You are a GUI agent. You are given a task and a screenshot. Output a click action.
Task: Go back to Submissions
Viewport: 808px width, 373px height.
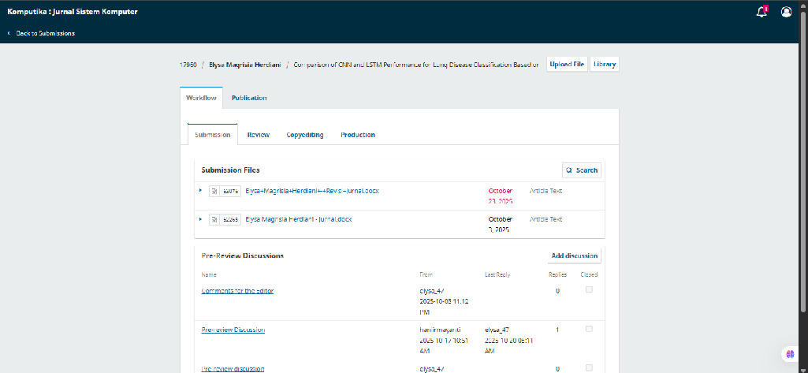click(41, 33)
